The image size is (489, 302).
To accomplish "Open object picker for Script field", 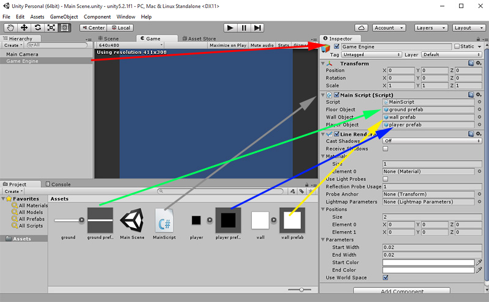I will (x=479, y=102).
